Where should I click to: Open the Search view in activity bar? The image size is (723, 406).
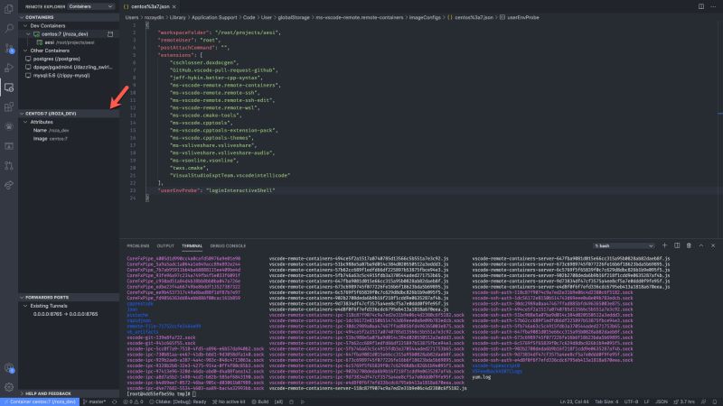tap(9, 29)
